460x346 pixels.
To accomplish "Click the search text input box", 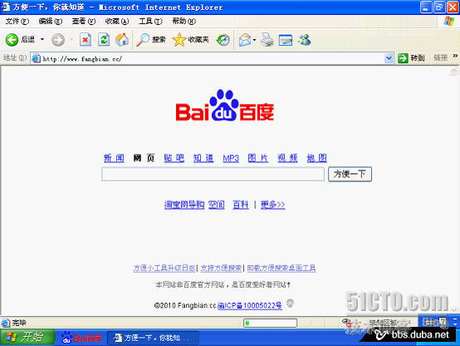I will click(213, 174).
